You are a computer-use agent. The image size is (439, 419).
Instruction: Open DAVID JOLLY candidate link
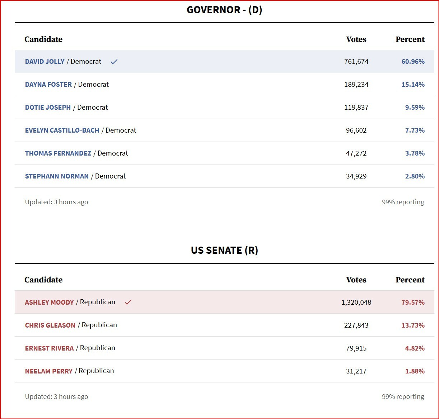point(45,62)
